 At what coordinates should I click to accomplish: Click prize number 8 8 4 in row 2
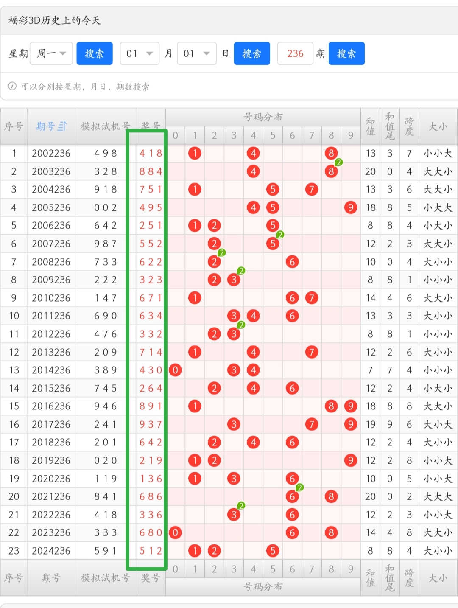(151, 171)
